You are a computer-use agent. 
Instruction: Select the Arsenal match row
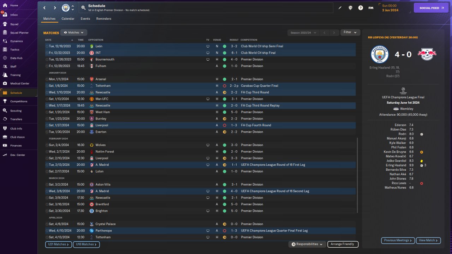pos(200,79)
